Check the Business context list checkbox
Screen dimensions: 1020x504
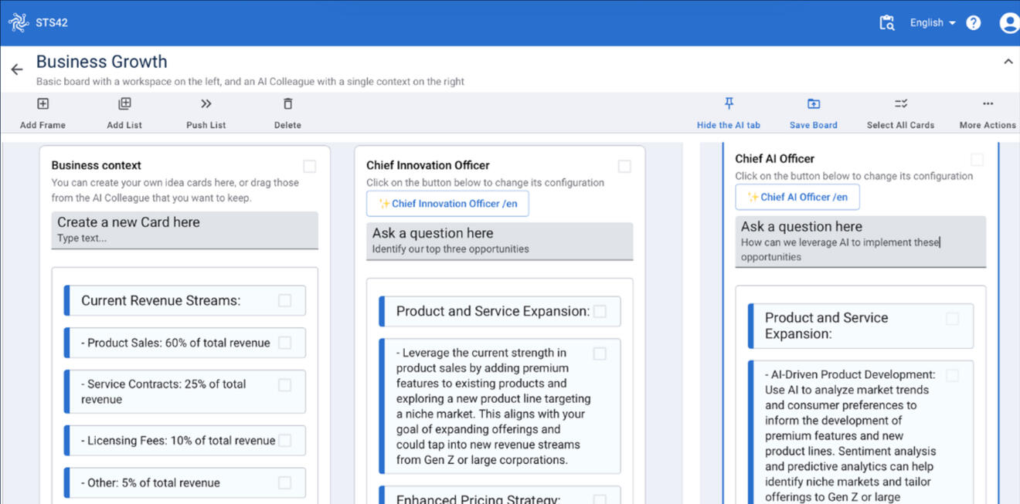[309, 166]
